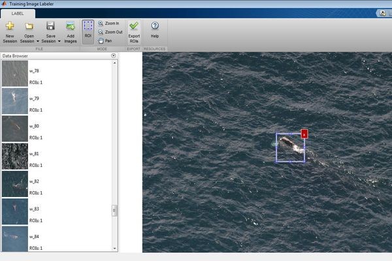This screenshot has height=261, width=392.
Task: Open the Data Browser panel options menu
Action: [114, 56]
